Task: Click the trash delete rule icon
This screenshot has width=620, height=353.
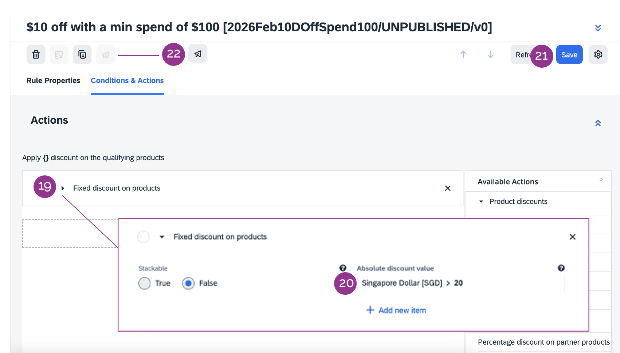Action: (x=36, y=55)
